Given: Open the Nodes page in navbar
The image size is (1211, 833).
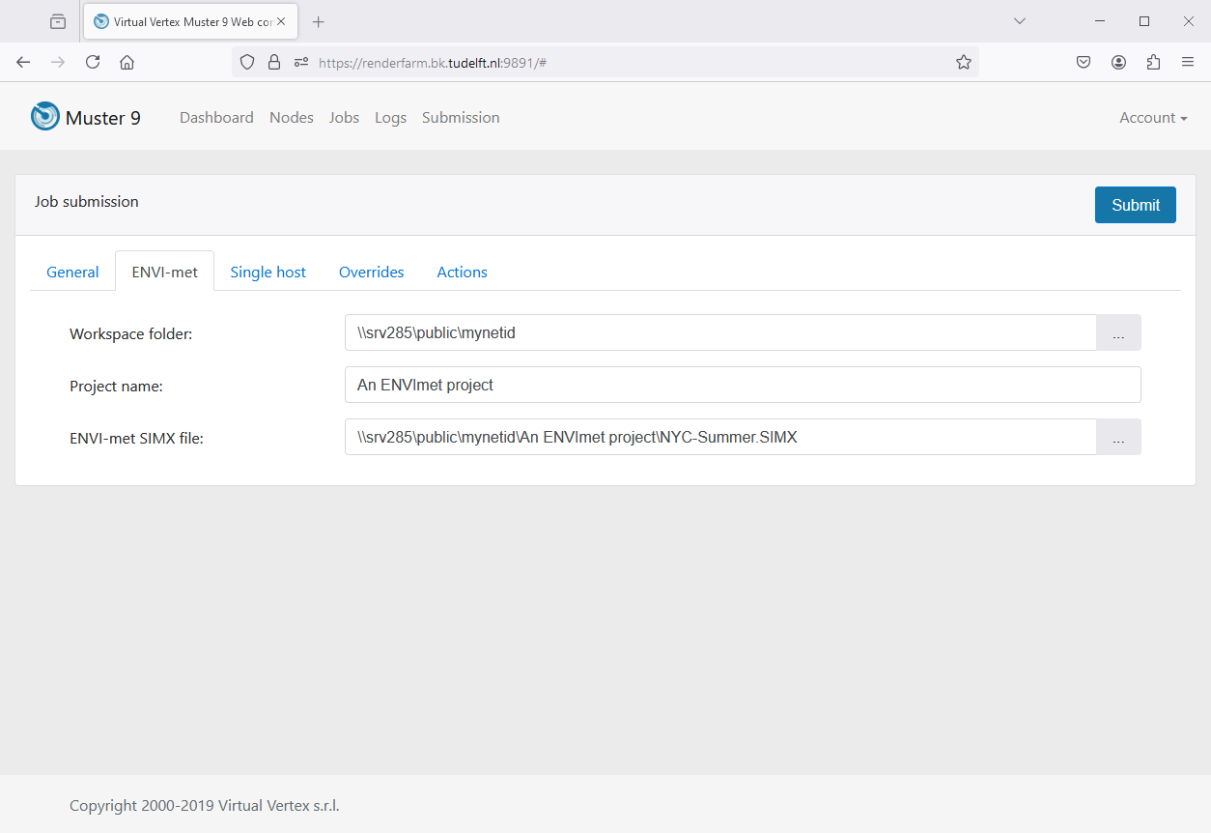Looking at the screenshot, I should 291,117.
